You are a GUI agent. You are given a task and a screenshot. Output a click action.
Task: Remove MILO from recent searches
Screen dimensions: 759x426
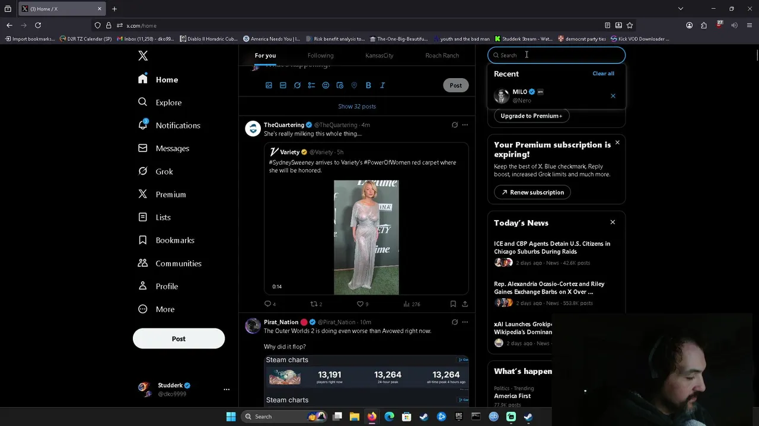(x=613, y=96)
